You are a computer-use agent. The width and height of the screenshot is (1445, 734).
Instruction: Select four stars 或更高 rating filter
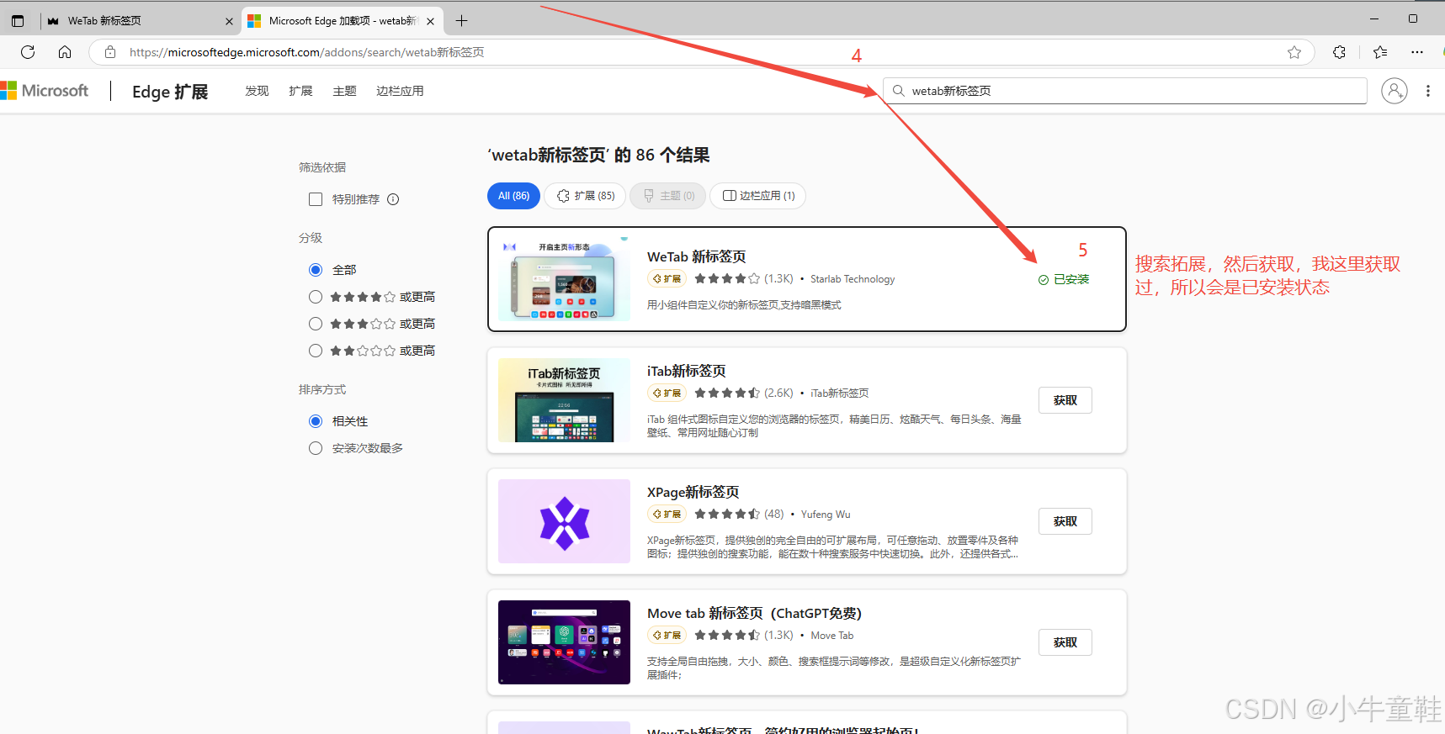point(316,297)
